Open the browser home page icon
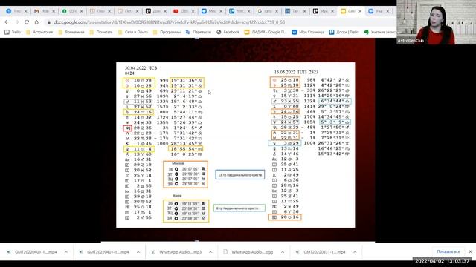This screenshot has height=267, width=476. [36, 22]
